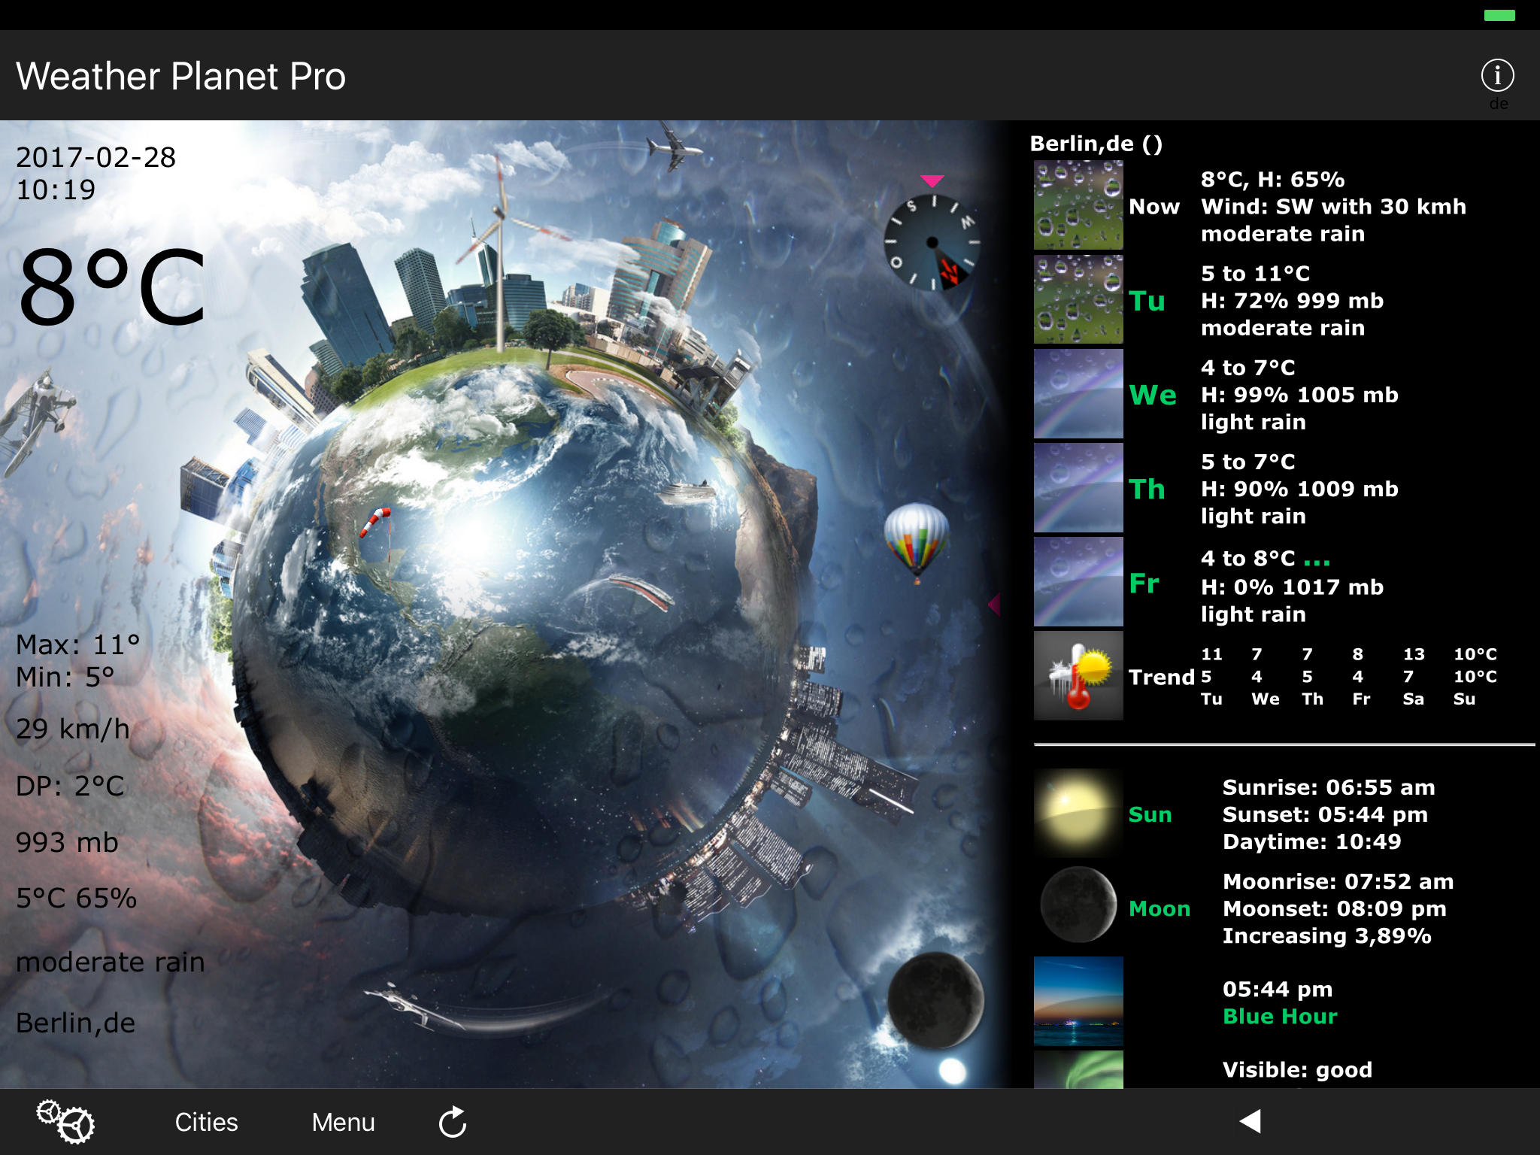The height and width of the screenshot is (1155, 1540).
Task: Click the refresh weather icon
Action: tap(453, 1122)
